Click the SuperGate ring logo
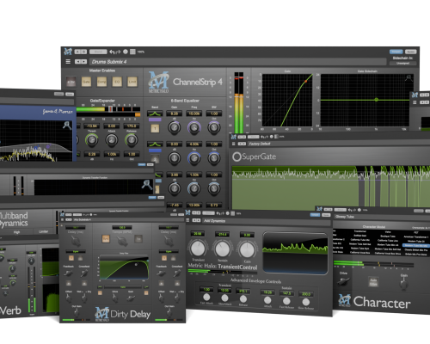The height and width of the screenshot is (344, 430). point(236,157)
